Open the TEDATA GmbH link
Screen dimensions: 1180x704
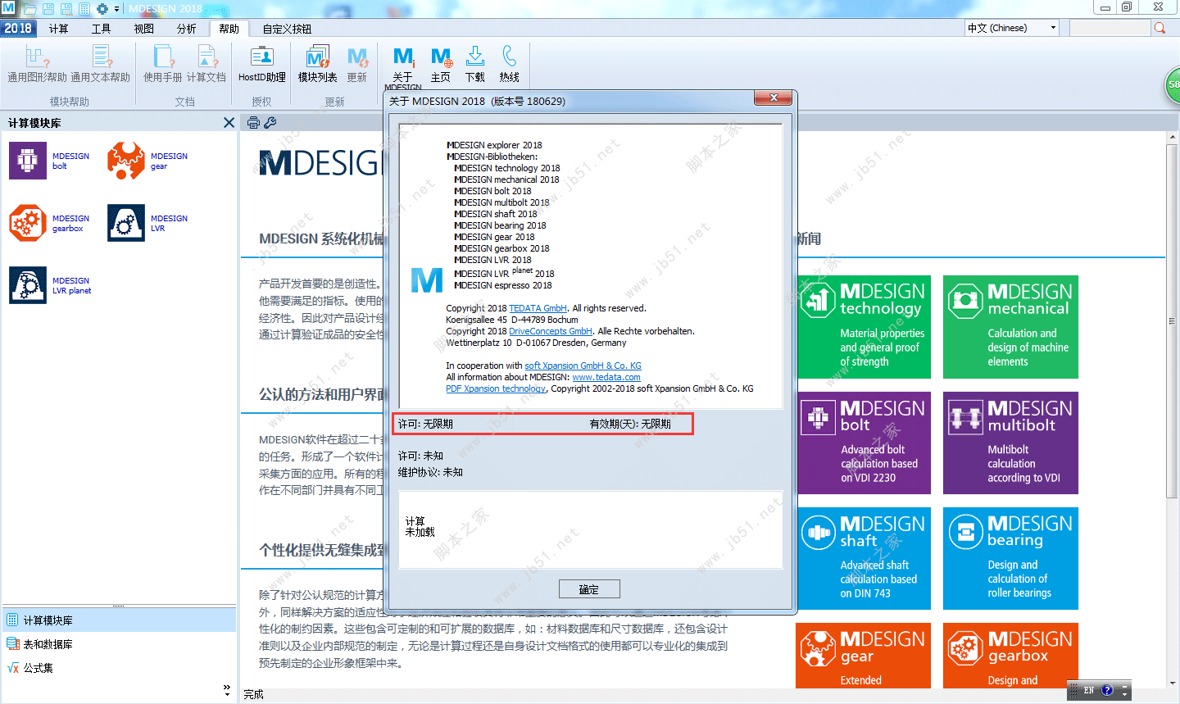[538, 308]
